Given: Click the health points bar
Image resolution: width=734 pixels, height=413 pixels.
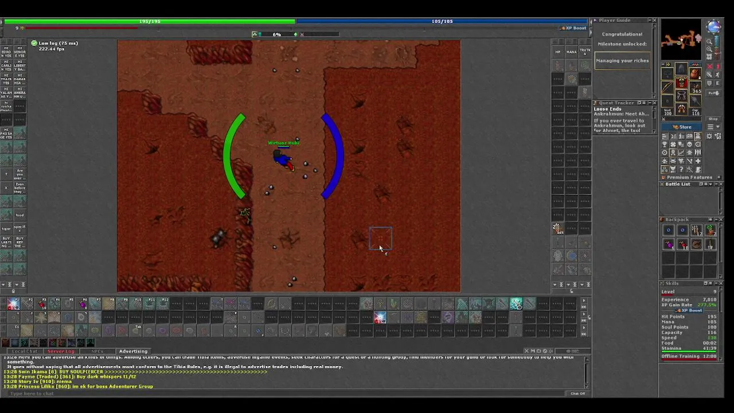Looking at the screenshot, I should click(x=149, y=21).
